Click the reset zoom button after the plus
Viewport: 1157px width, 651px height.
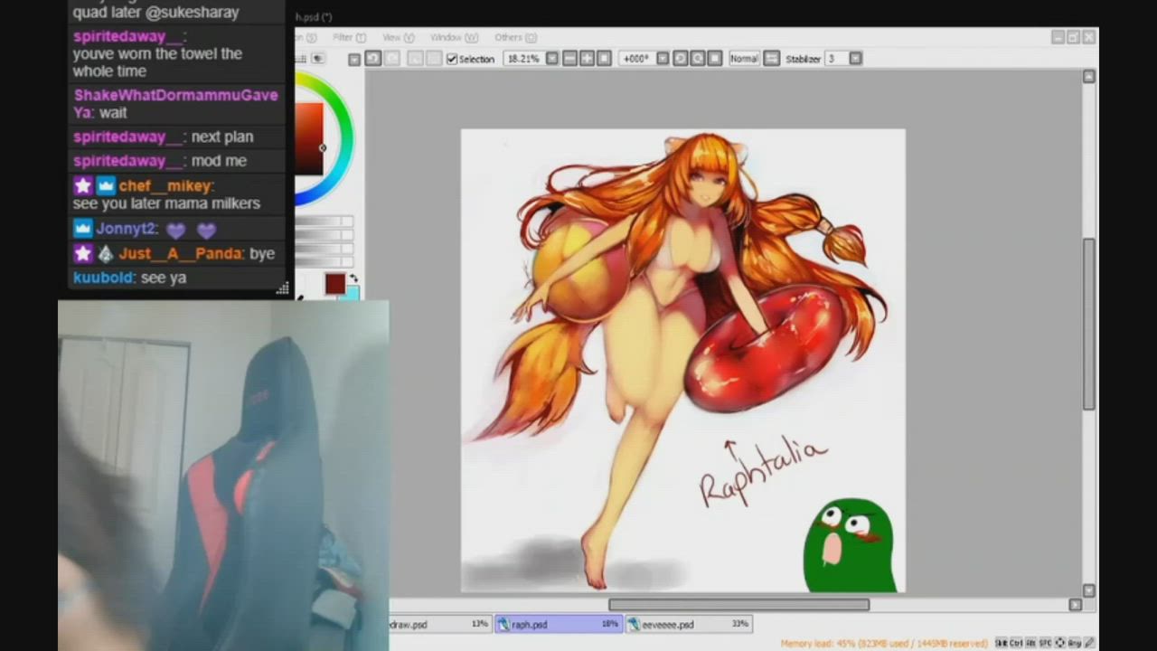pos(604,59)
